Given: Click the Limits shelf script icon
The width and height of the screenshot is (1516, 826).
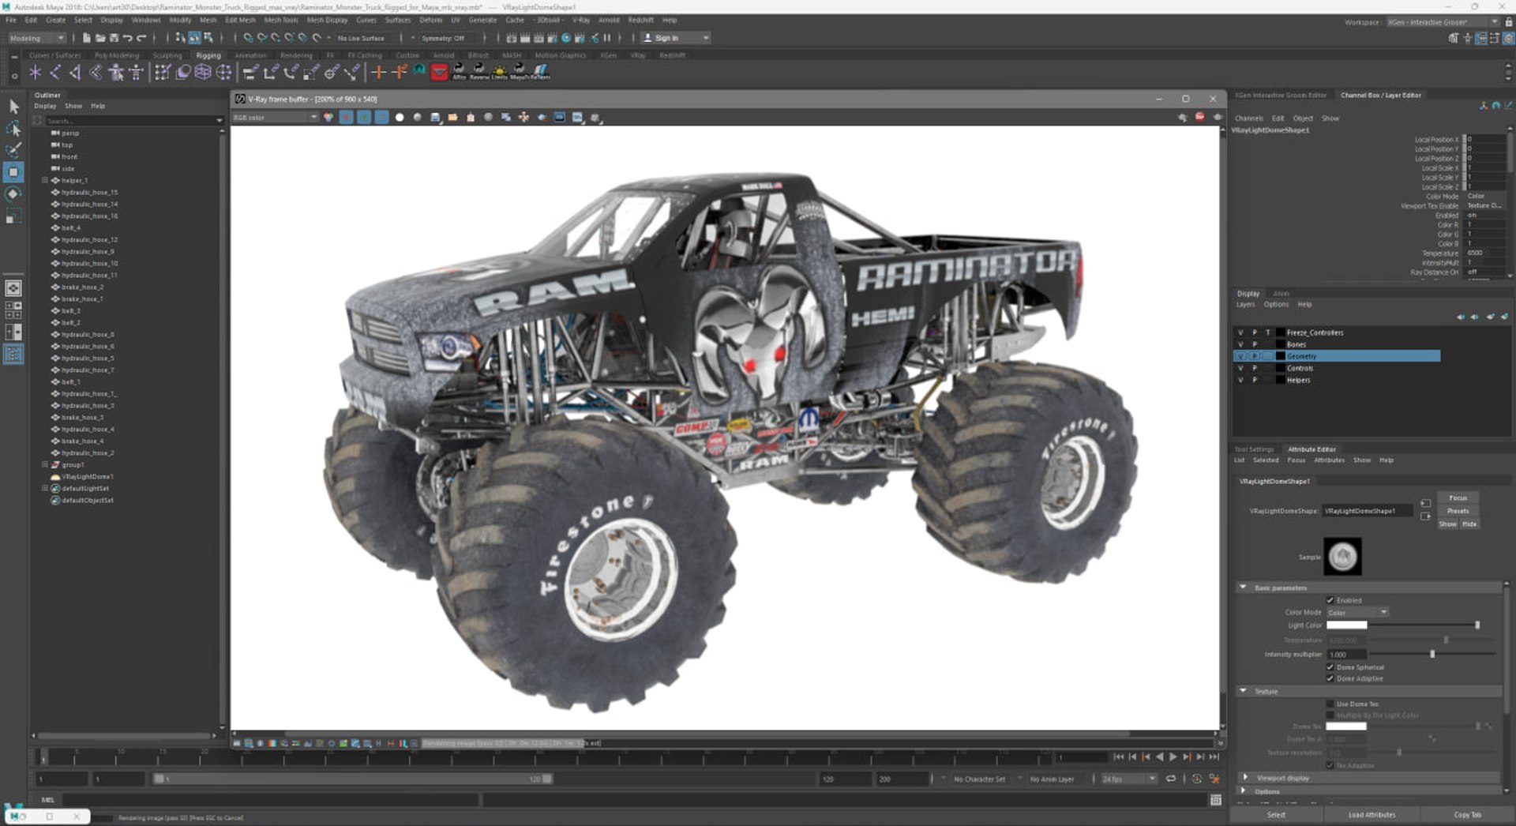Looking at the screenshot, I should coord(500,73).
